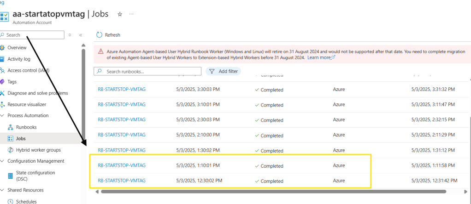Open Activity log in sidebar
The width and height of the screenshot is (471, 204).
coord(19,59)
